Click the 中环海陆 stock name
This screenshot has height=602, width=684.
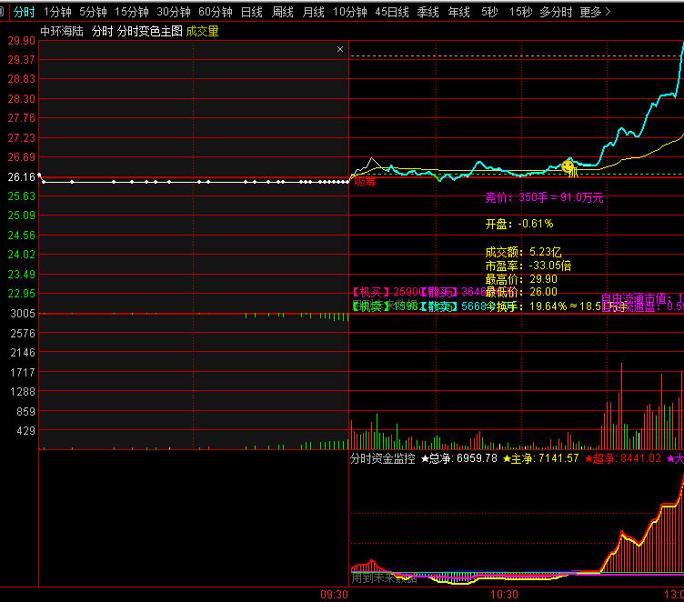click(x=62, y=31)
